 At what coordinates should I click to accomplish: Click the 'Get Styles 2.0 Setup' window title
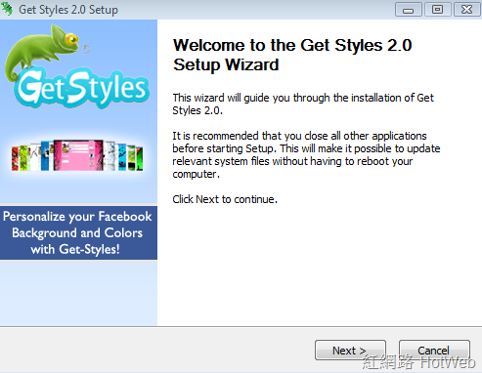[68, 10]
